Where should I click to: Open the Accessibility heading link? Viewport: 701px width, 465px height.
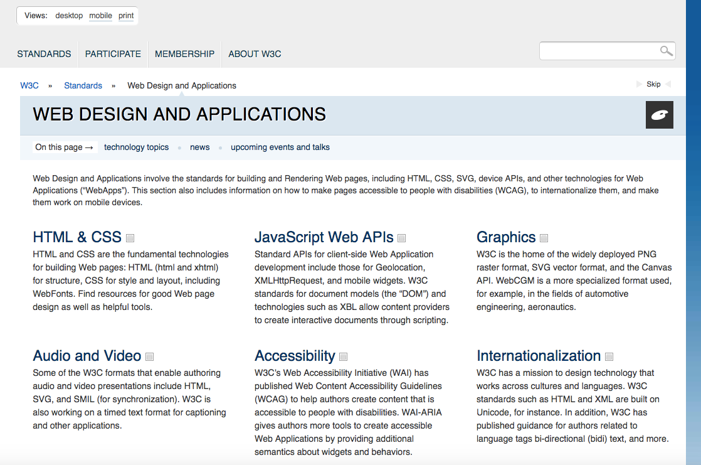click(x=295, y=356)
